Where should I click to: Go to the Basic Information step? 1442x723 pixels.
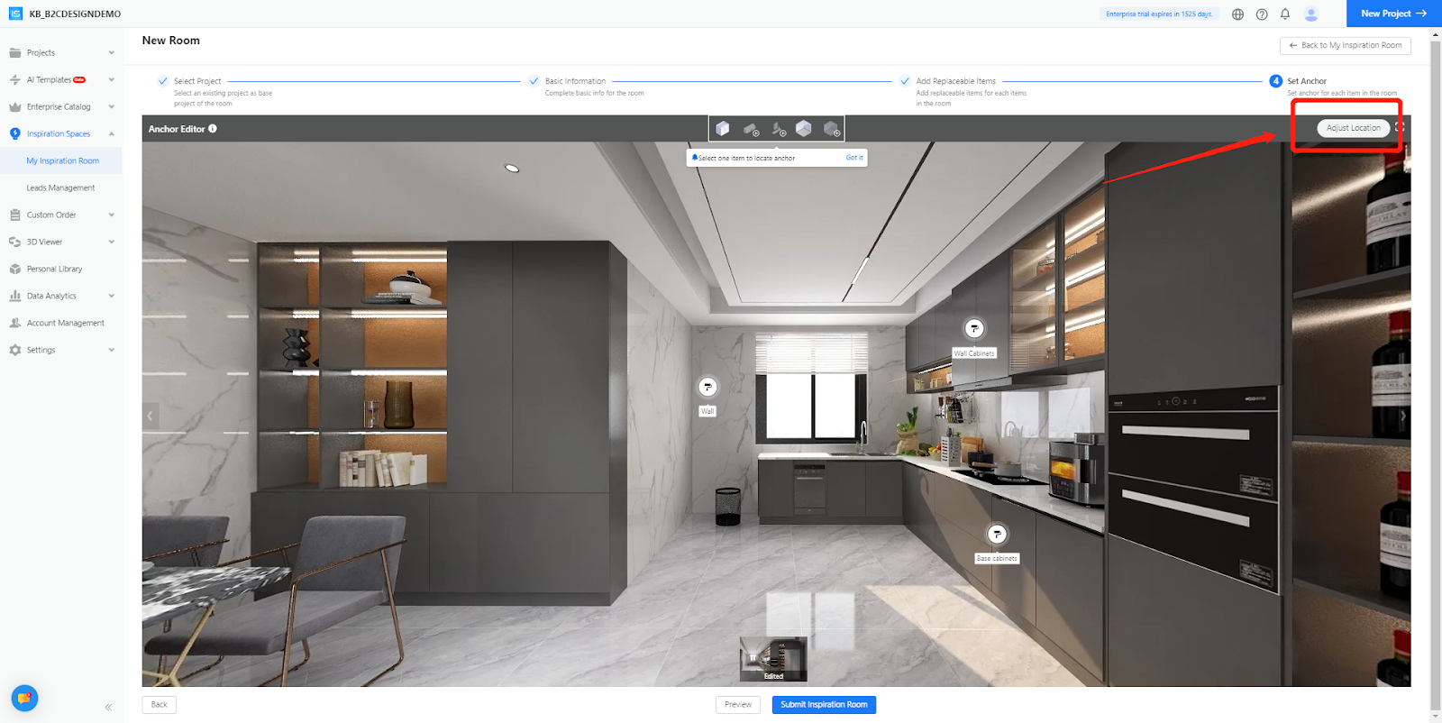(575, 81)
